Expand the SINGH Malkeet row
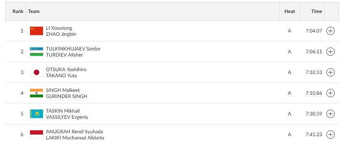 pos(330,93)
